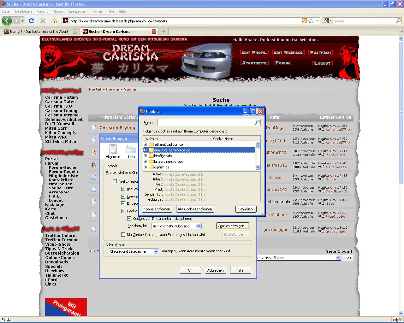
Task: Sort cookies by the Website column header
Action: (x=177, y=138)
